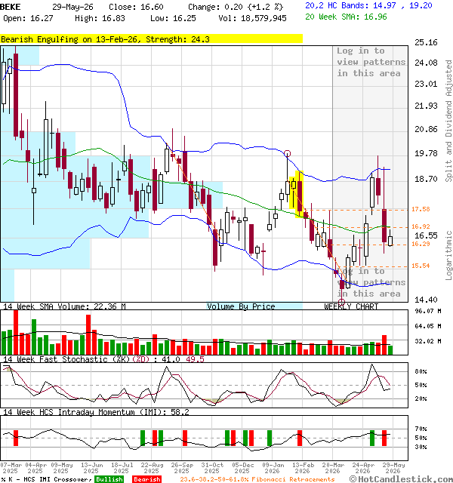Click the HotCandlestick.com copyright link
Screen dimensions: 453x483
pos(401,479)
